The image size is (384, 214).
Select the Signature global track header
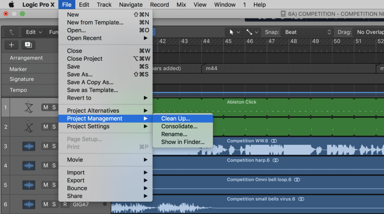coord(22,79)
